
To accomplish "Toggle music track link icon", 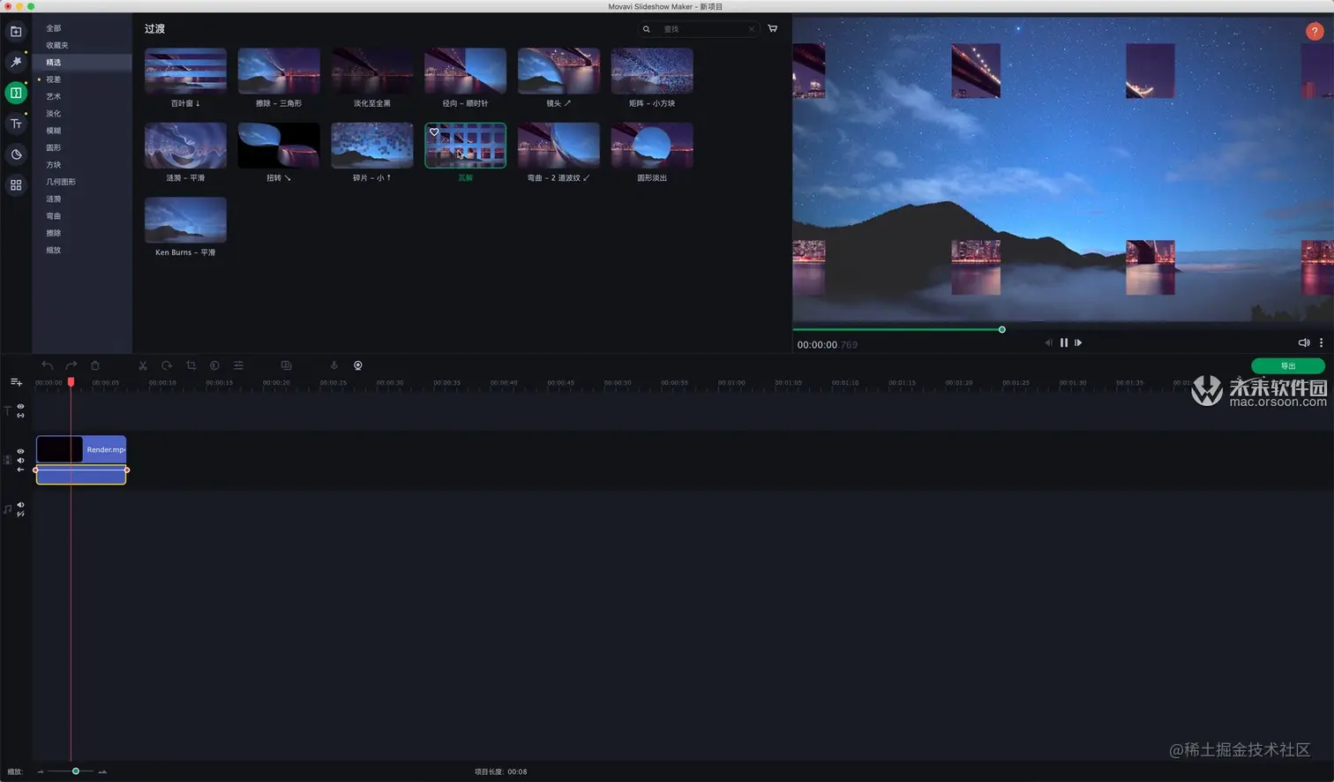I will [x=20, y=514].
